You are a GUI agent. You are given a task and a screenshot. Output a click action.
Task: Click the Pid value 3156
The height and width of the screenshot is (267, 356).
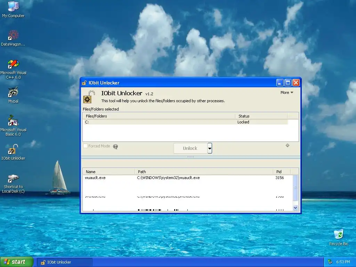(x=280, y=178)
